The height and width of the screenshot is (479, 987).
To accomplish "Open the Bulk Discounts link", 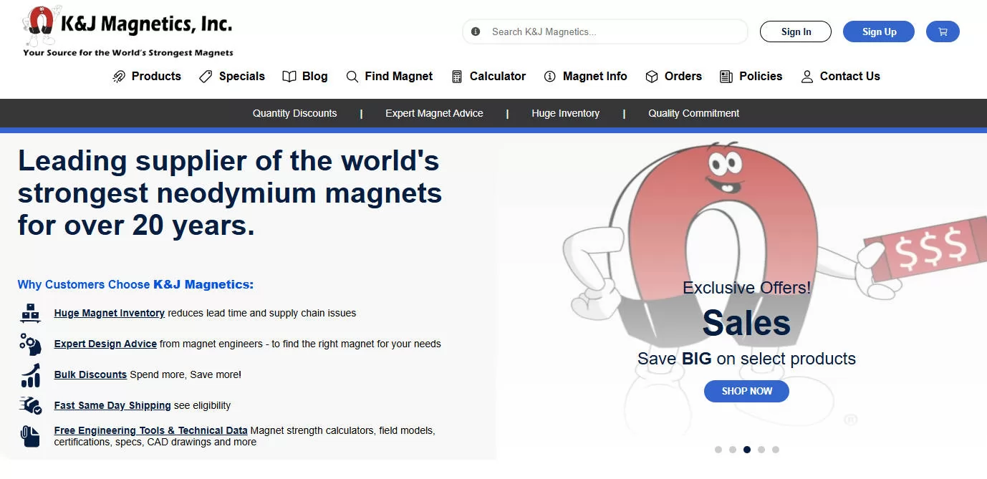I will pos(90,374).
